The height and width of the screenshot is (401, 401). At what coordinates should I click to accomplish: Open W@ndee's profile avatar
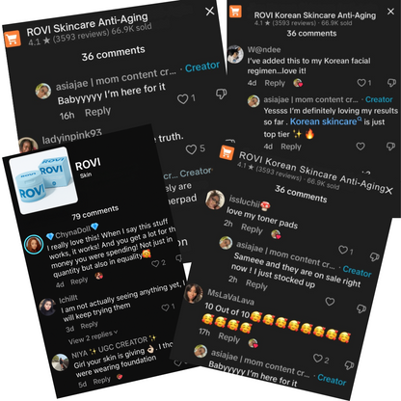(x=235, y=54)
